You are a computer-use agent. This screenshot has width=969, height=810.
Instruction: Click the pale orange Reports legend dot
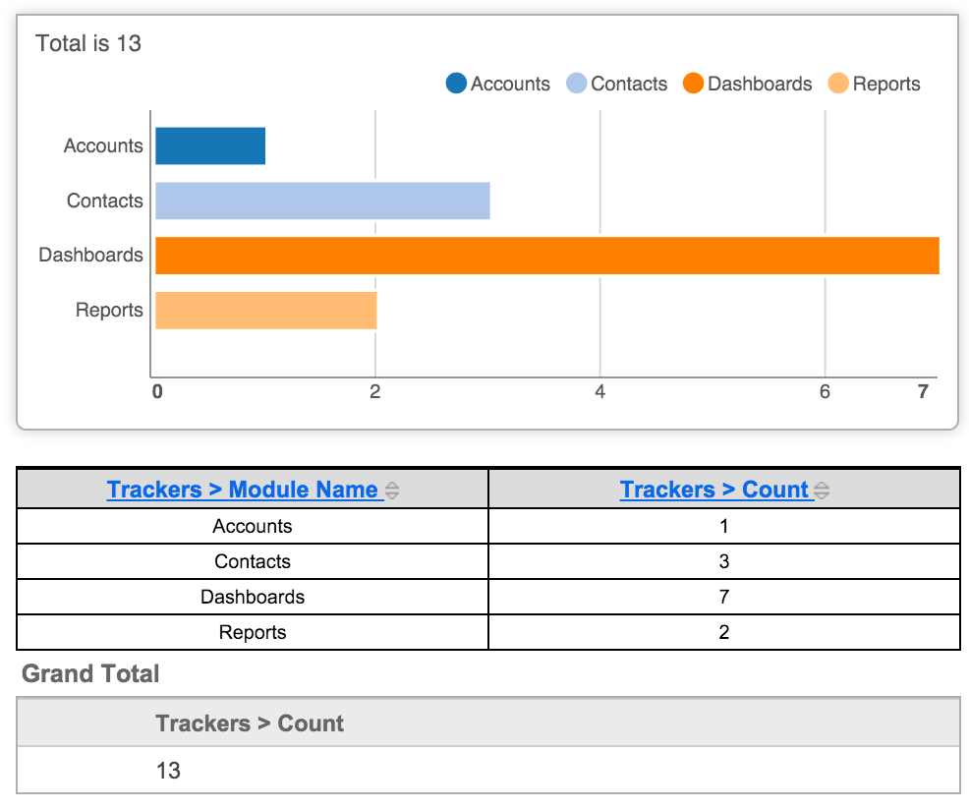click(838, 84)
